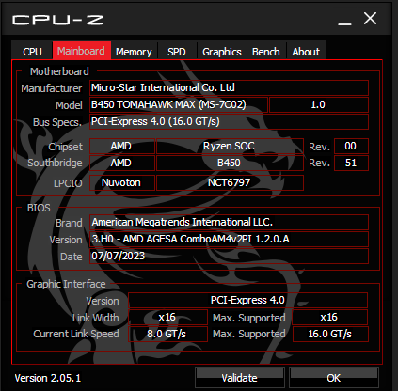Go to the SPD tab
The height and width of the screenshot is (391, 398).
(x=177, y=52)
